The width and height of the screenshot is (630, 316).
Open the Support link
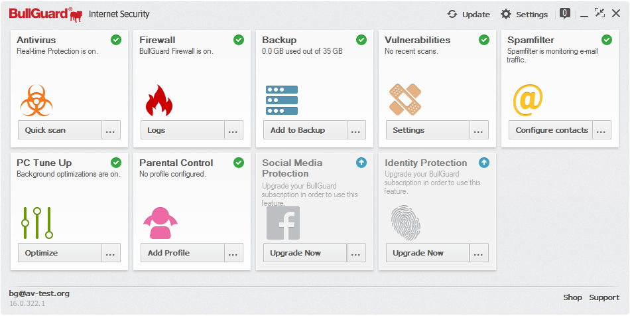[604, 297]
